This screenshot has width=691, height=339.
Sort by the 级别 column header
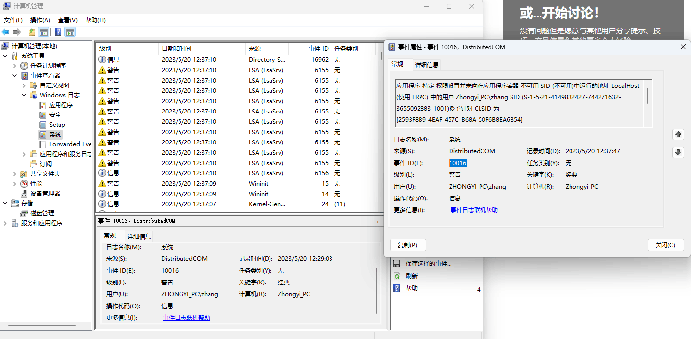coord(127,49)
